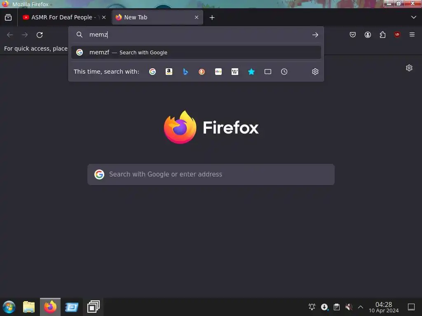The width and height of the screenshot is (422, 316).
Task: Expand the list all tabs chevron
Action: (414, 17)
